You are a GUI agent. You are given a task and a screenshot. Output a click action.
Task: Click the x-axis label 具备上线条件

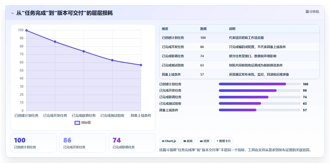(x=141, y=115)
